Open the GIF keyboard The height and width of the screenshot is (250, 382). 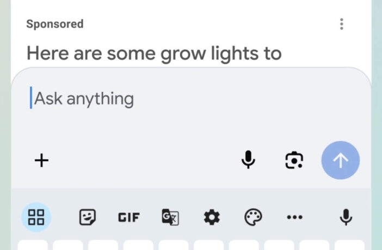tap(129, 217)
